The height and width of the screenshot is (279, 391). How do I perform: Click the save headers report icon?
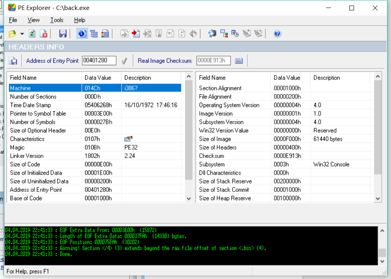pos(13,61)
